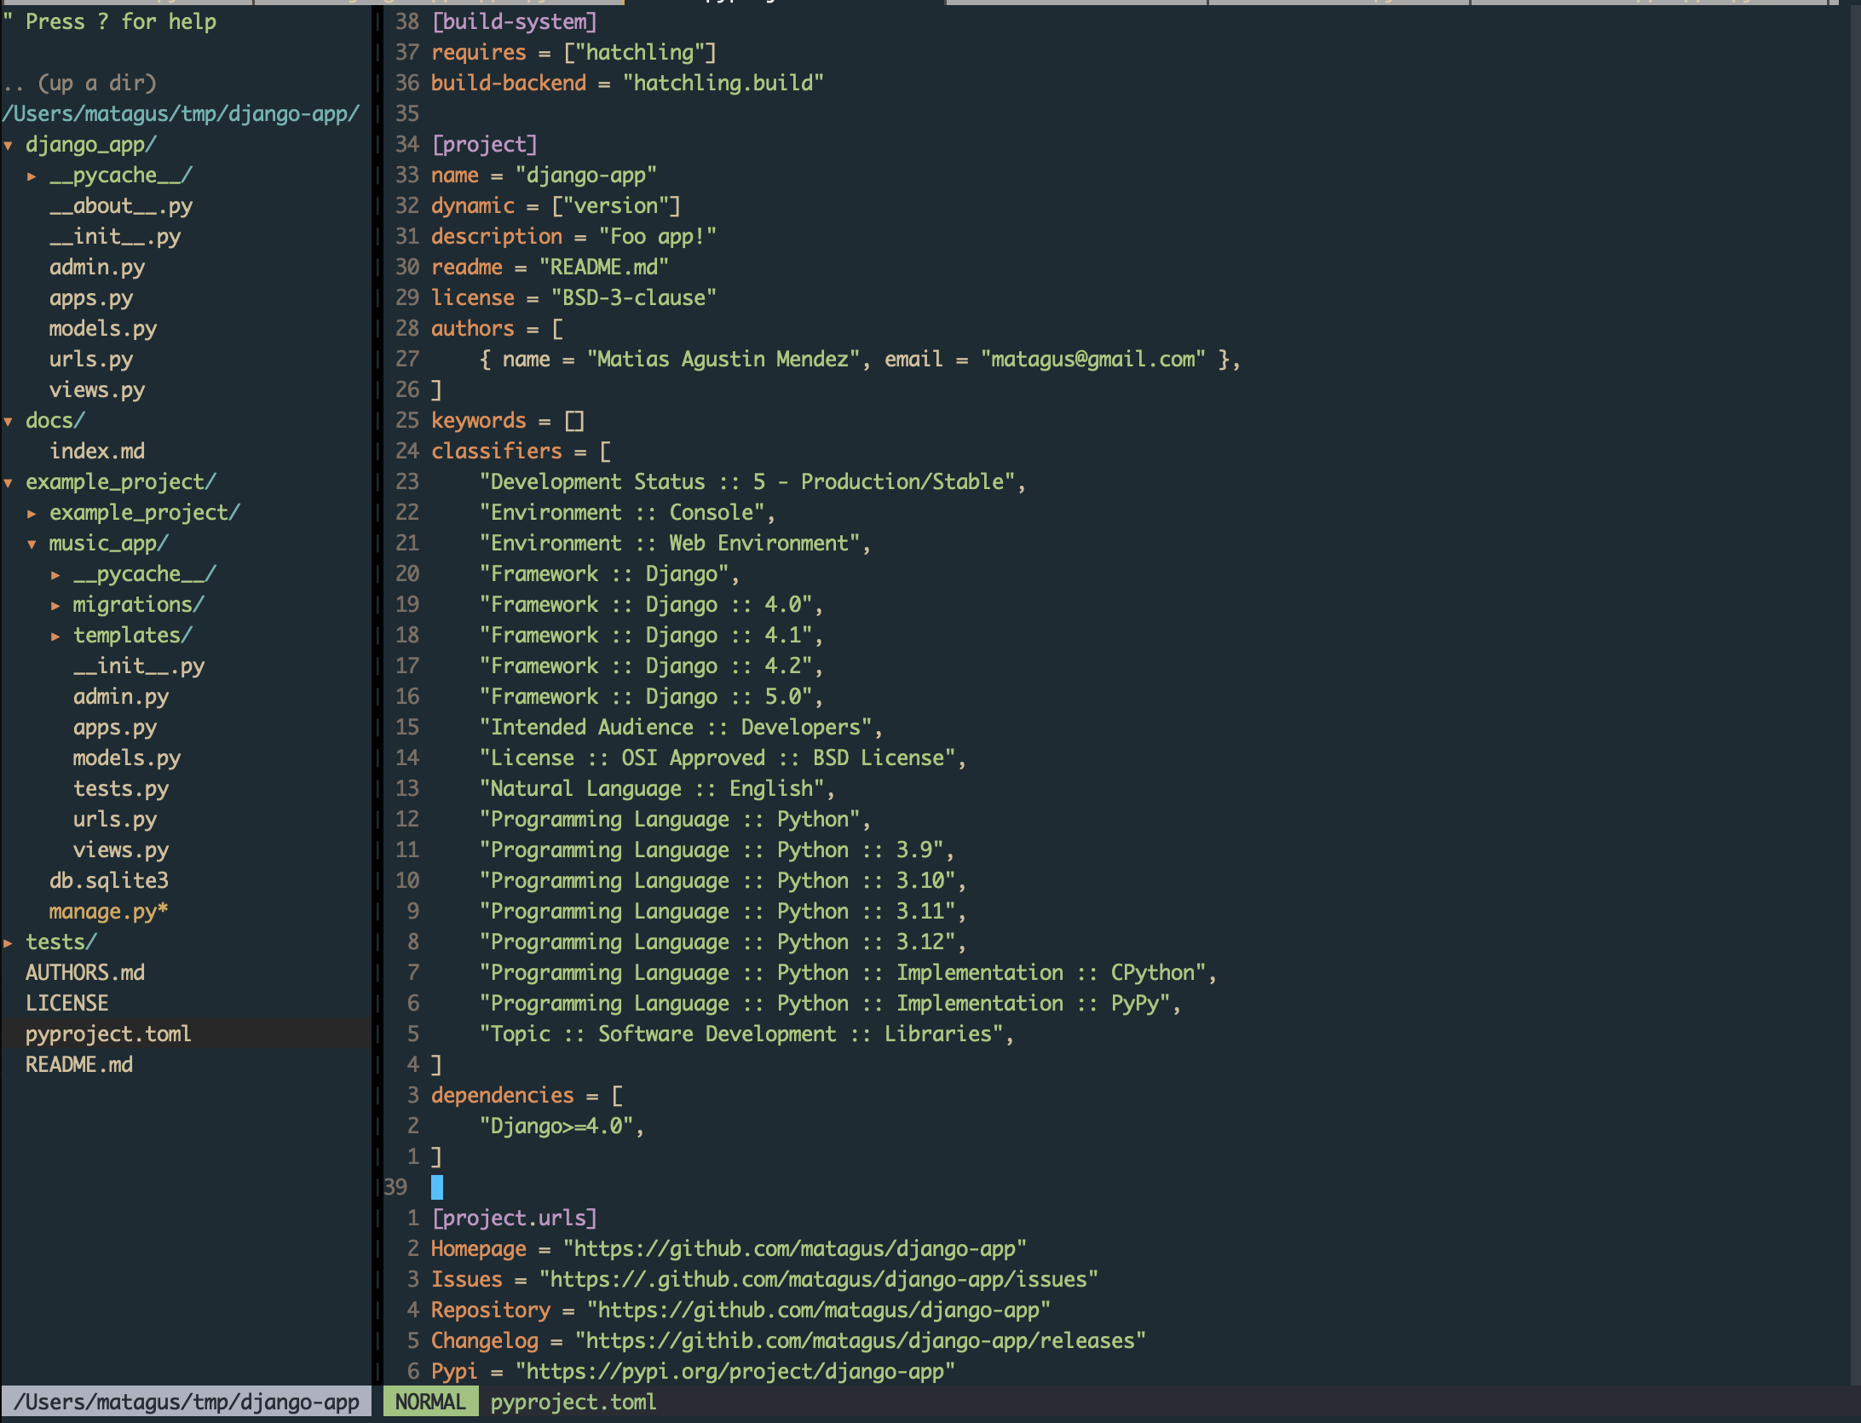
Task: Expand the __pycache__ arrow under django_app
Action: 32,176
